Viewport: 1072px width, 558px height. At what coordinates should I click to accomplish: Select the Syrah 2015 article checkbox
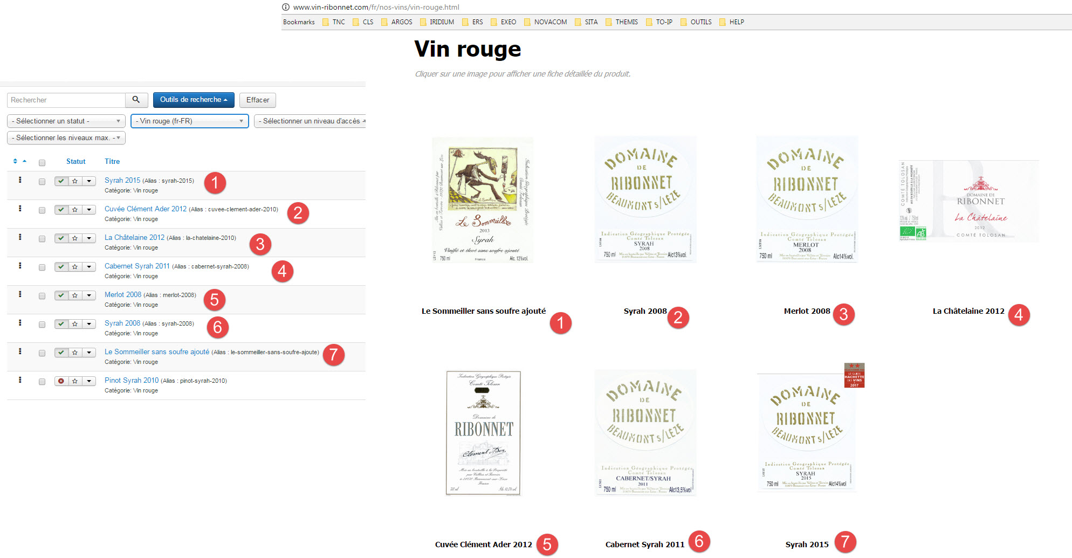(x=42, y=182)
